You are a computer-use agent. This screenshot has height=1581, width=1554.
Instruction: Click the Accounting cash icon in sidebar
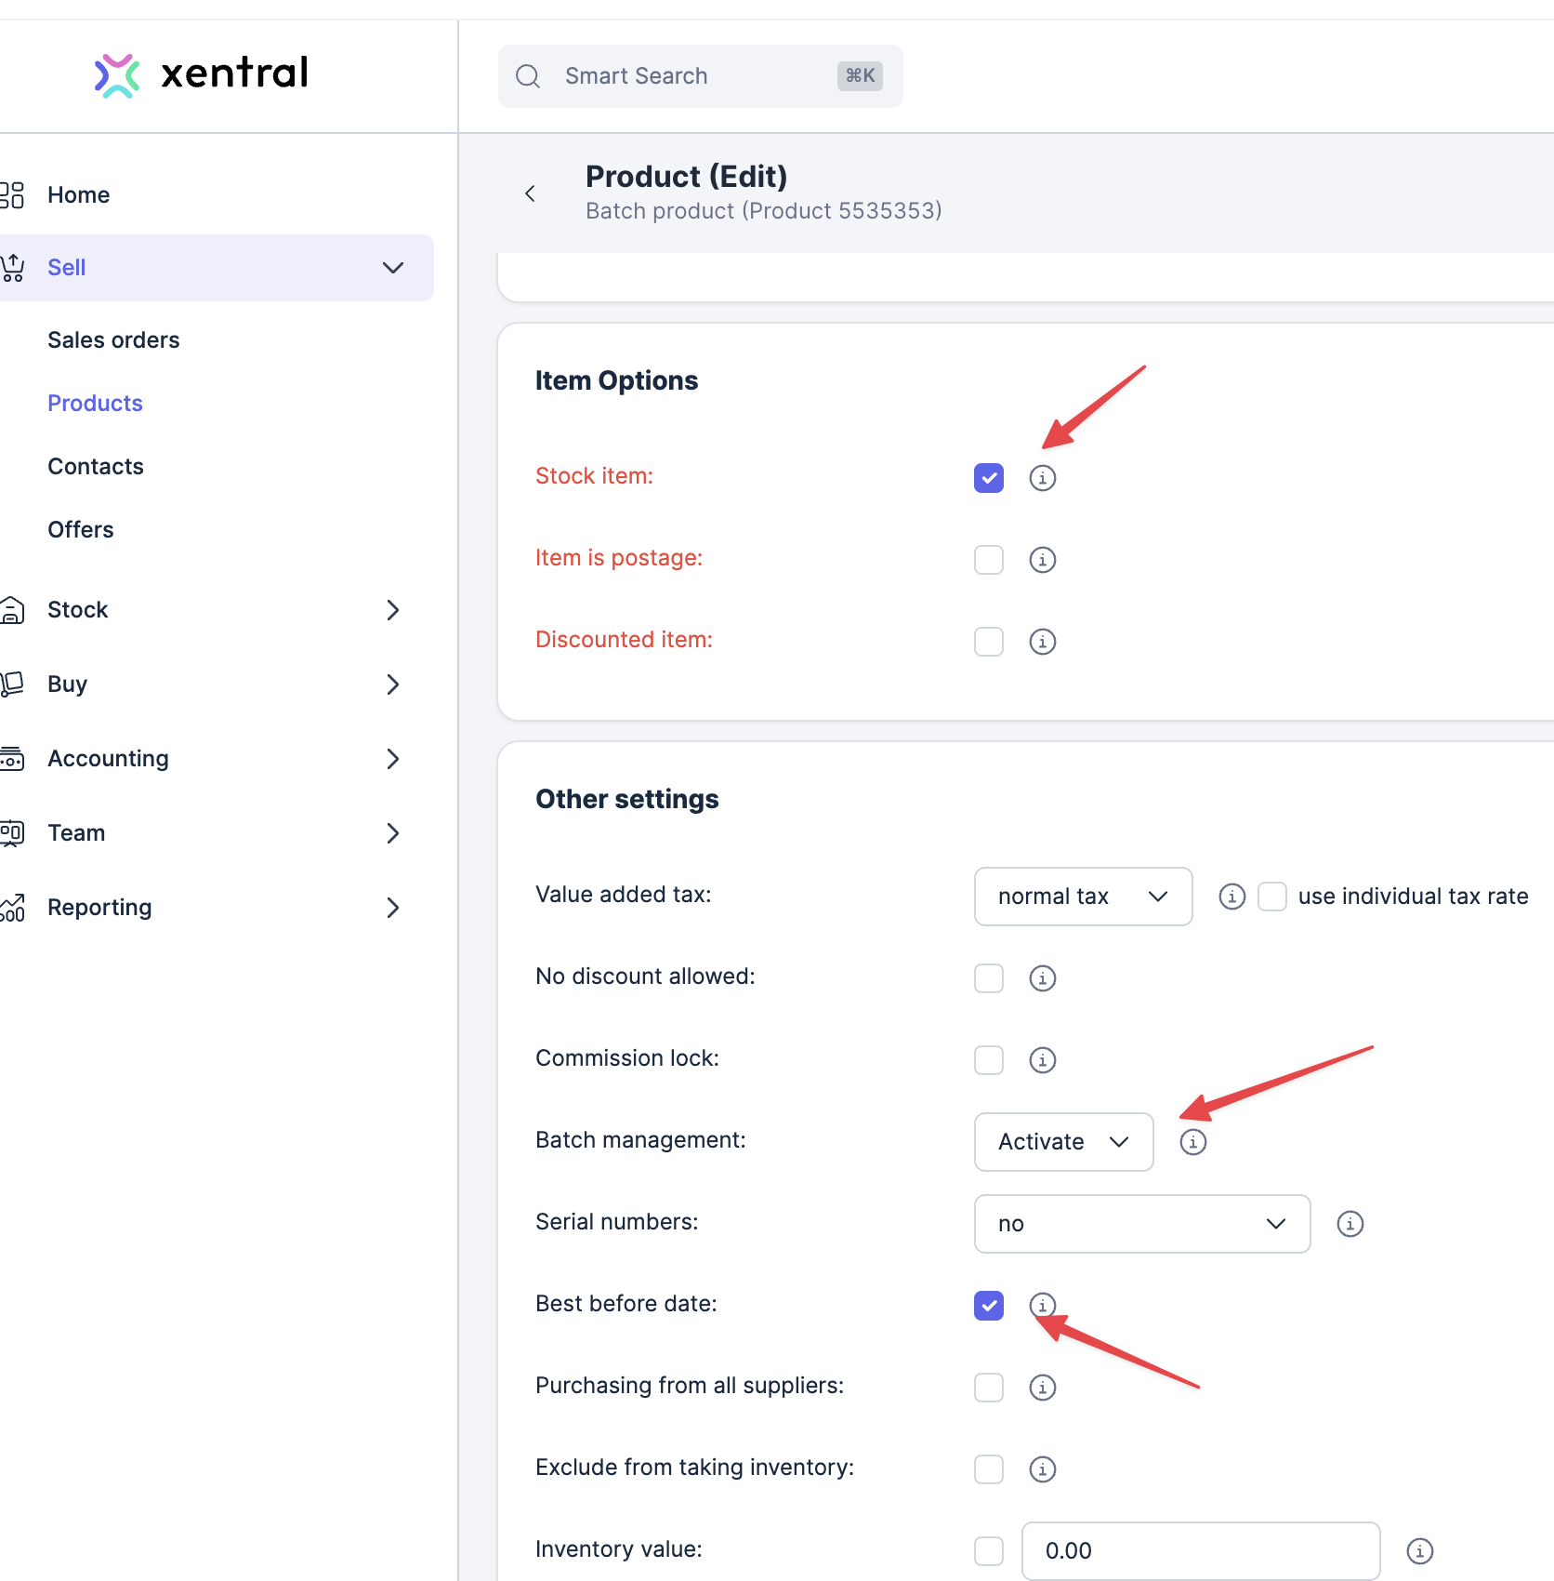tap(12, 759)
